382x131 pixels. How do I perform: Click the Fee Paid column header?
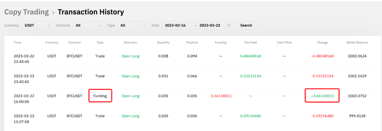click(250, 42)
